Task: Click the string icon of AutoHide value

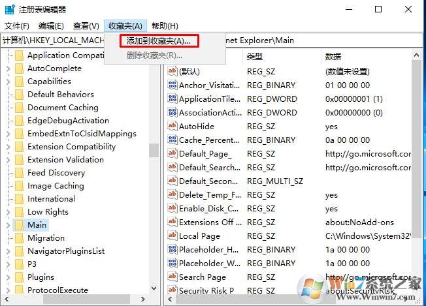Action: coord(172,126)
